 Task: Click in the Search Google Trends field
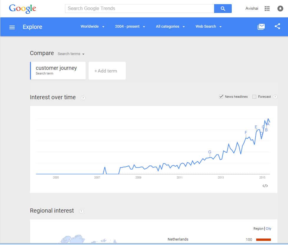click(140, 9)
